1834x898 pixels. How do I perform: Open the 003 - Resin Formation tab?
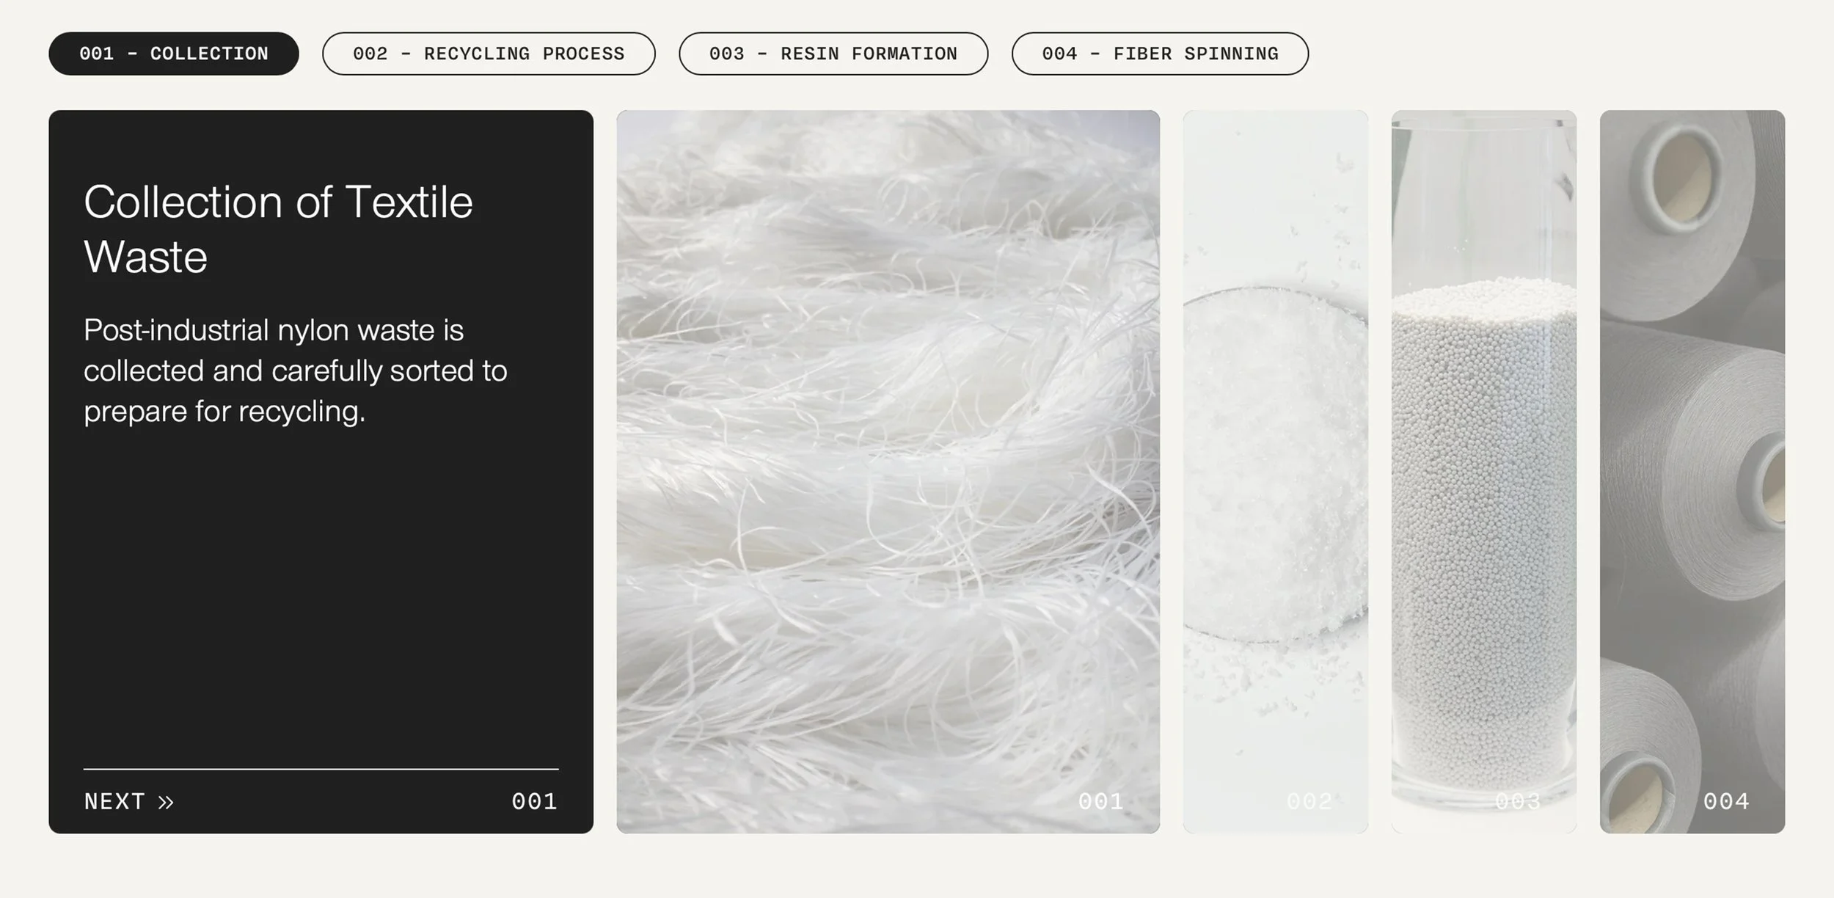(833, 54)
